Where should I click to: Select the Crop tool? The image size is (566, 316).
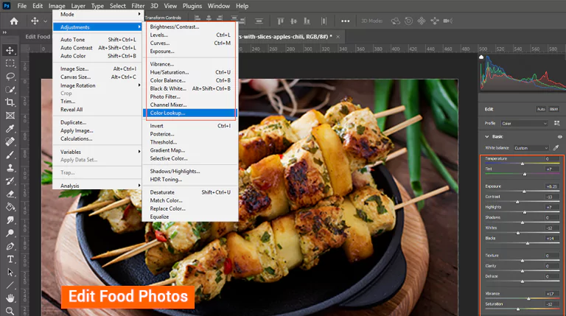coord(10,102)
